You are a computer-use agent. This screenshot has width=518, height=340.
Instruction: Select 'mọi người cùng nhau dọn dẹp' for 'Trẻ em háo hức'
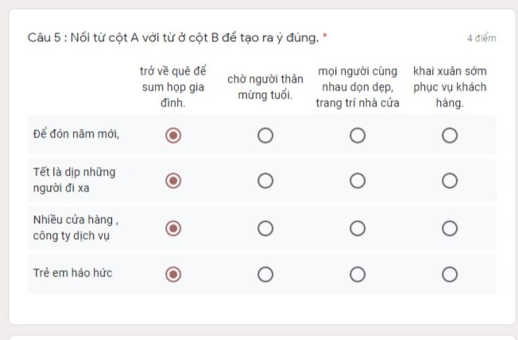pos(358,274)
